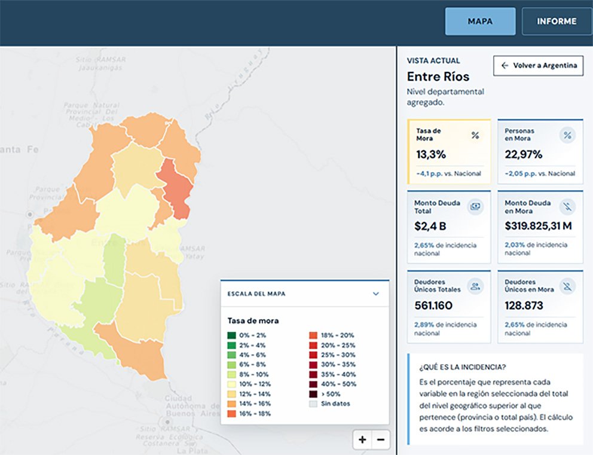Click the $319.825,31 M debt in arrears value
The width and height of the screenshot is (593, 455).
tap(538, 226)
